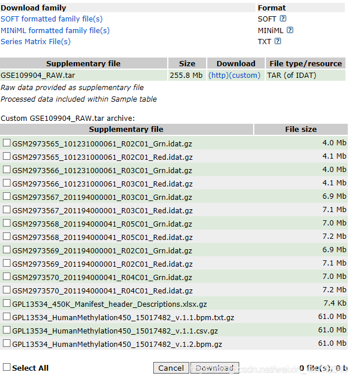
Task: Check GSM2973569 R02C01 Red.idat.gz file
Action: [6, 263]
